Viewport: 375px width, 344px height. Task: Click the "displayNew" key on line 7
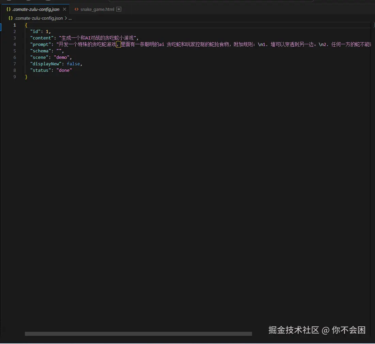(x=46, y=64)
